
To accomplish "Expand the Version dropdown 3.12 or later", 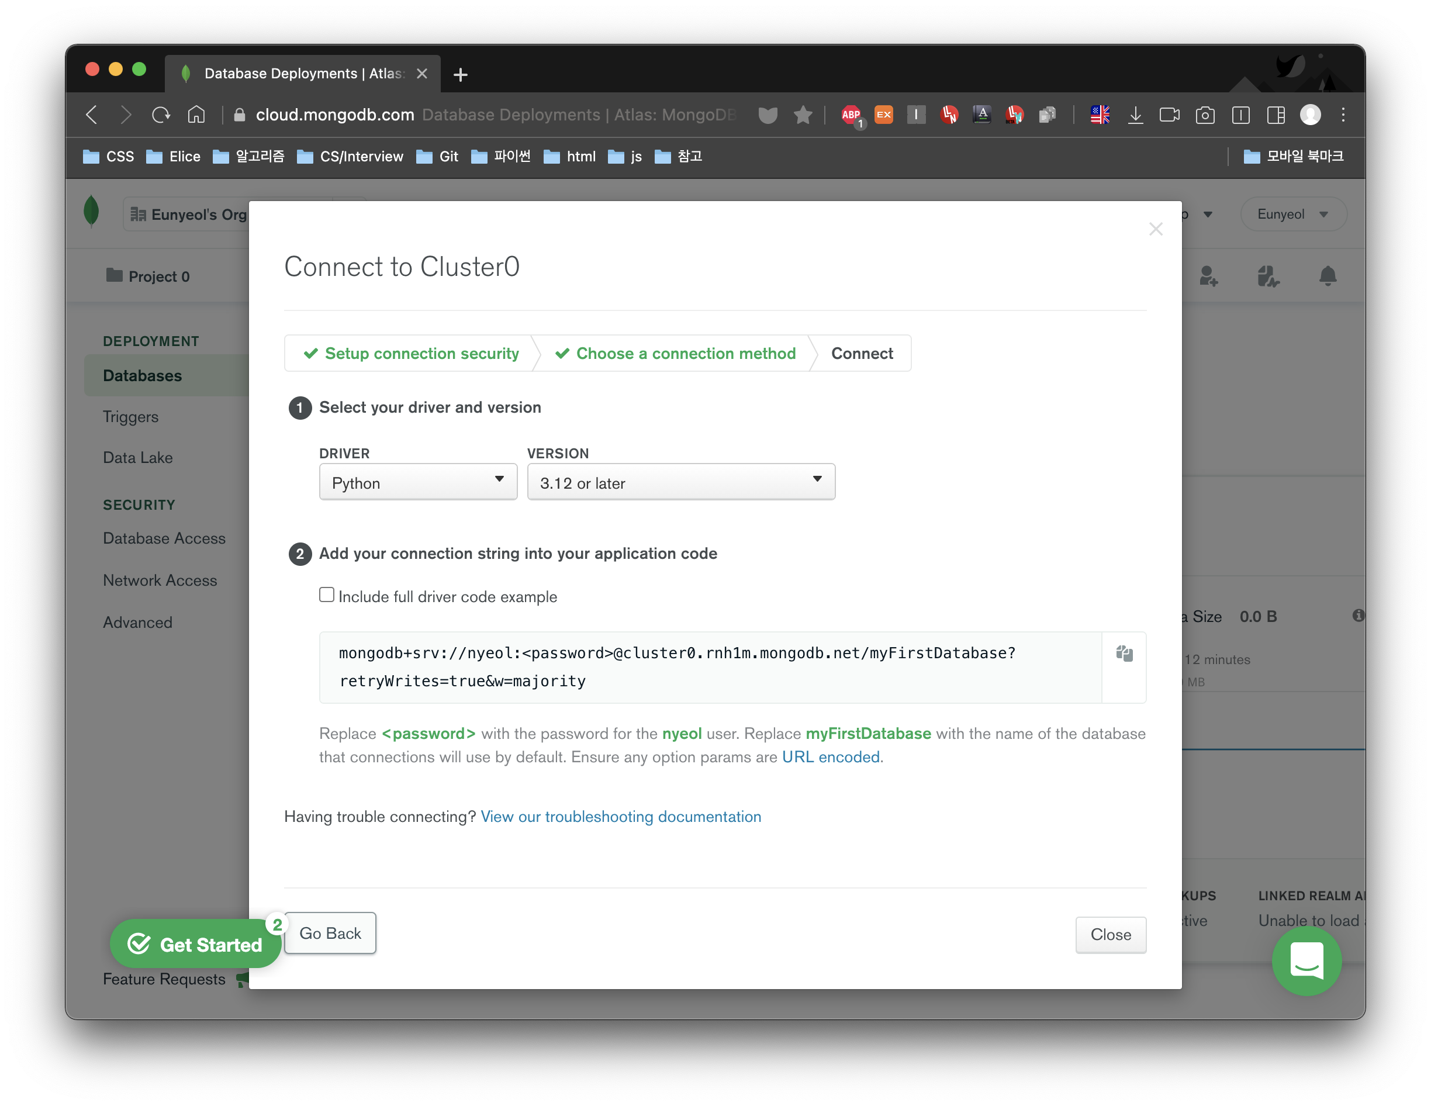I will click(x=680, y=482).
